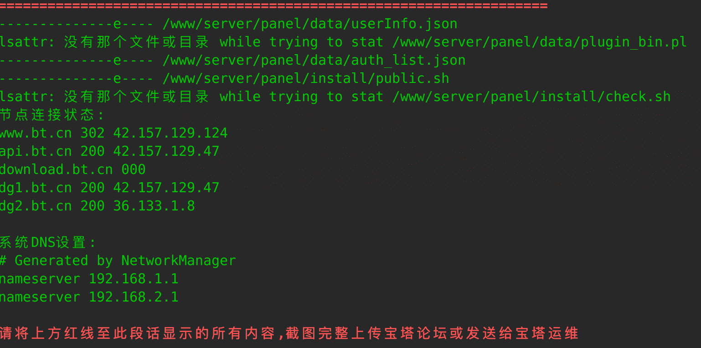Click nameserver address 192.168.2.1

[134, 297]
